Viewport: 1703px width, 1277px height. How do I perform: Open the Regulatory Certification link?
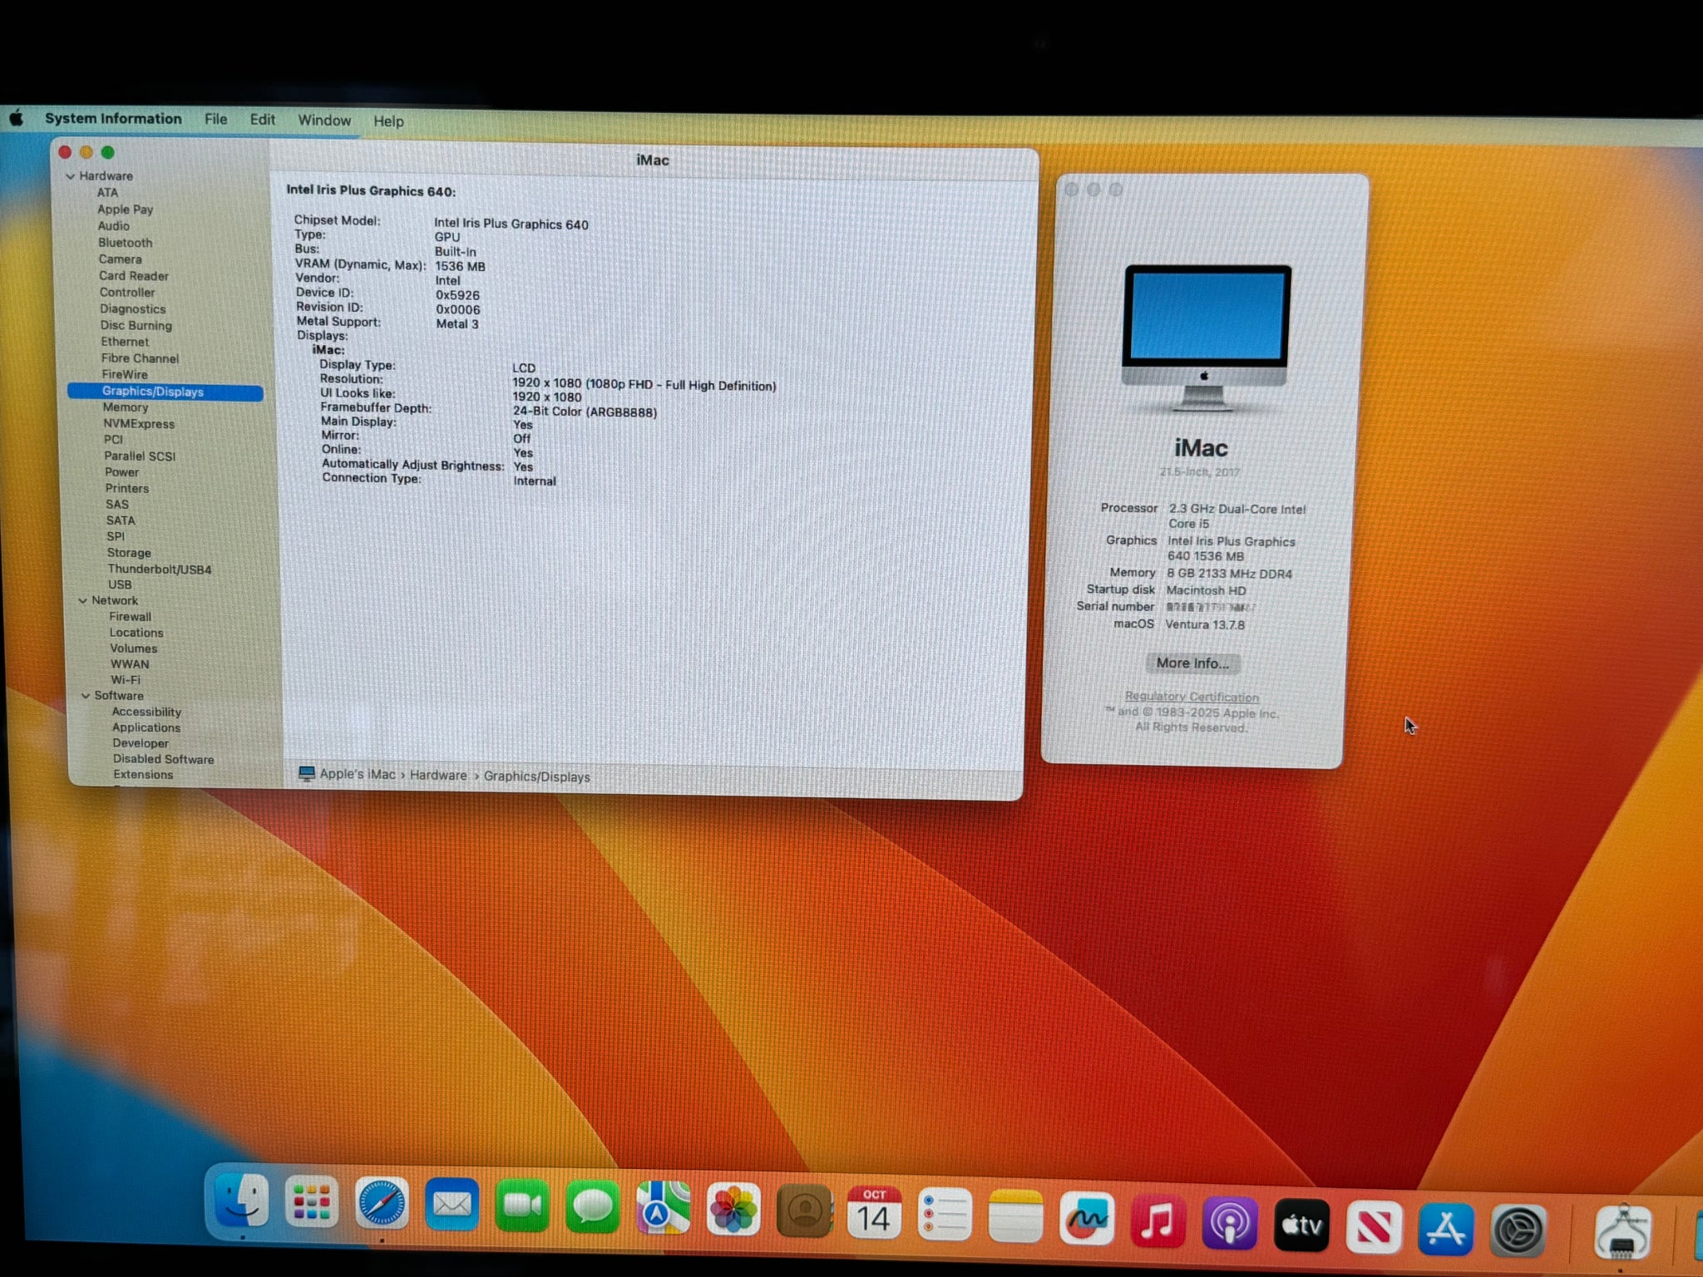tap(1191, 697)
